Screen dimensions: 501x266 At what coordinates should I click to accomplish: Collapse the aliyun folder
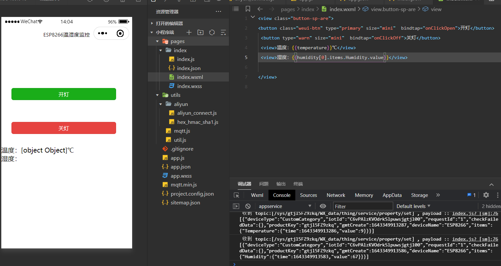161,104
